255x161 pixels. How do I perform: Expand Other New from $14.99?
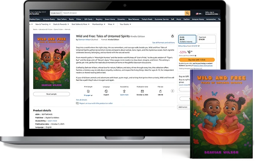tap(189, 46)
